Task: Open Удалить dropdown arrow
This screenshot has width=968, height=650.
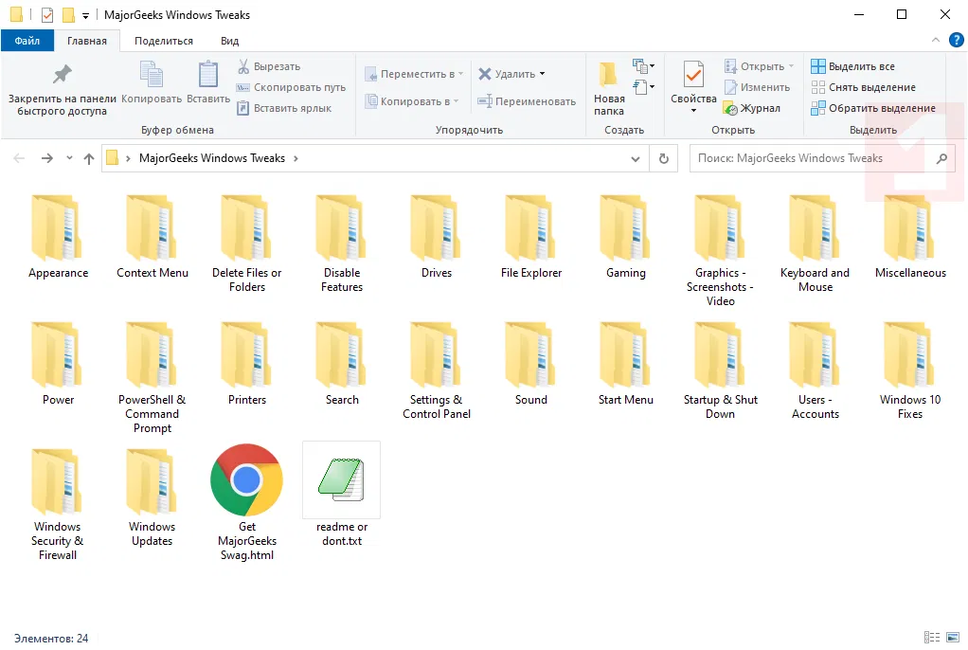Action: click(542, 74)
